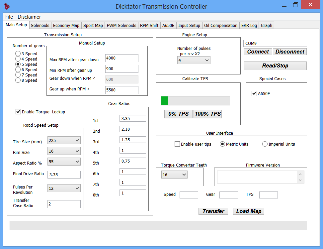This screenshot has width=323, height=249.
Task: Click the Final Drive Ratio field
Action: (64, 175)
